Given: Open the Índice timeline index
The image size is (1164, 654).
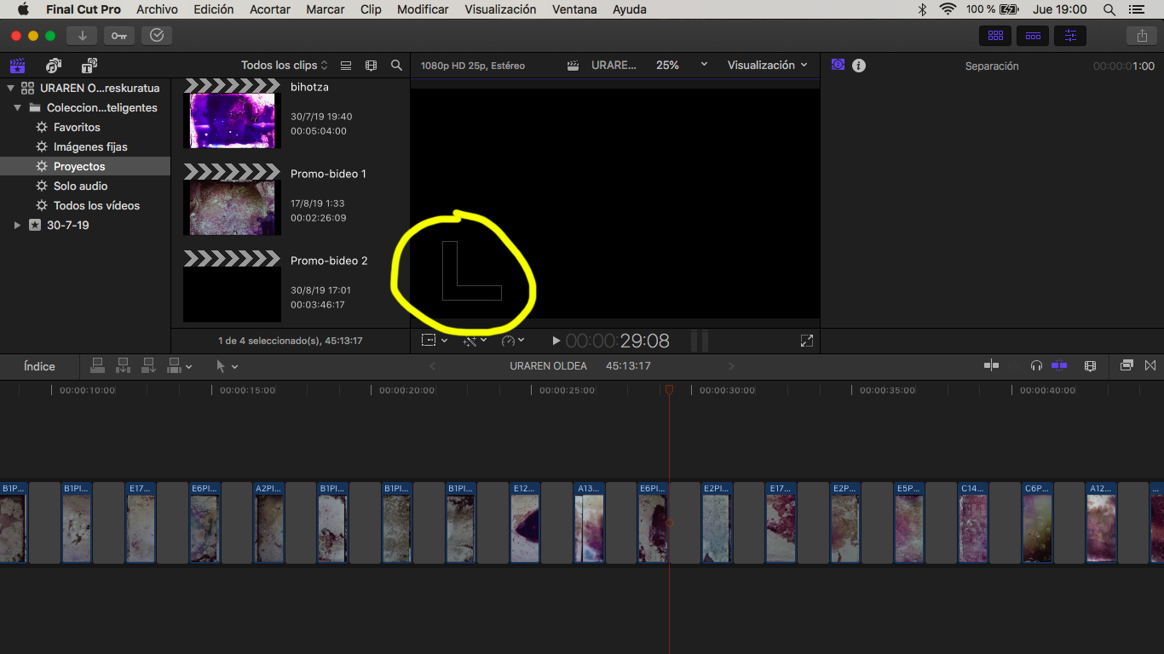Looking at the screenshot, I should (x=39, y=366).
